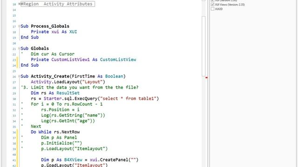Expand the Activity Attributes region
The width and height of the screenshot is (298, 167).
click(x=19, y=4)
